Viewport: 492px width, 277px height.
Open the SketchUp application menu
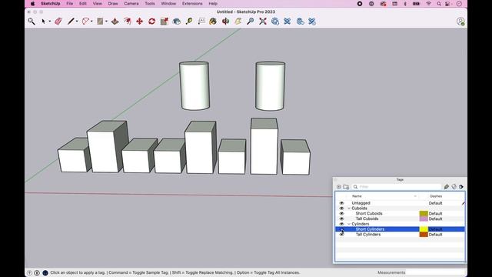[50, 3]
